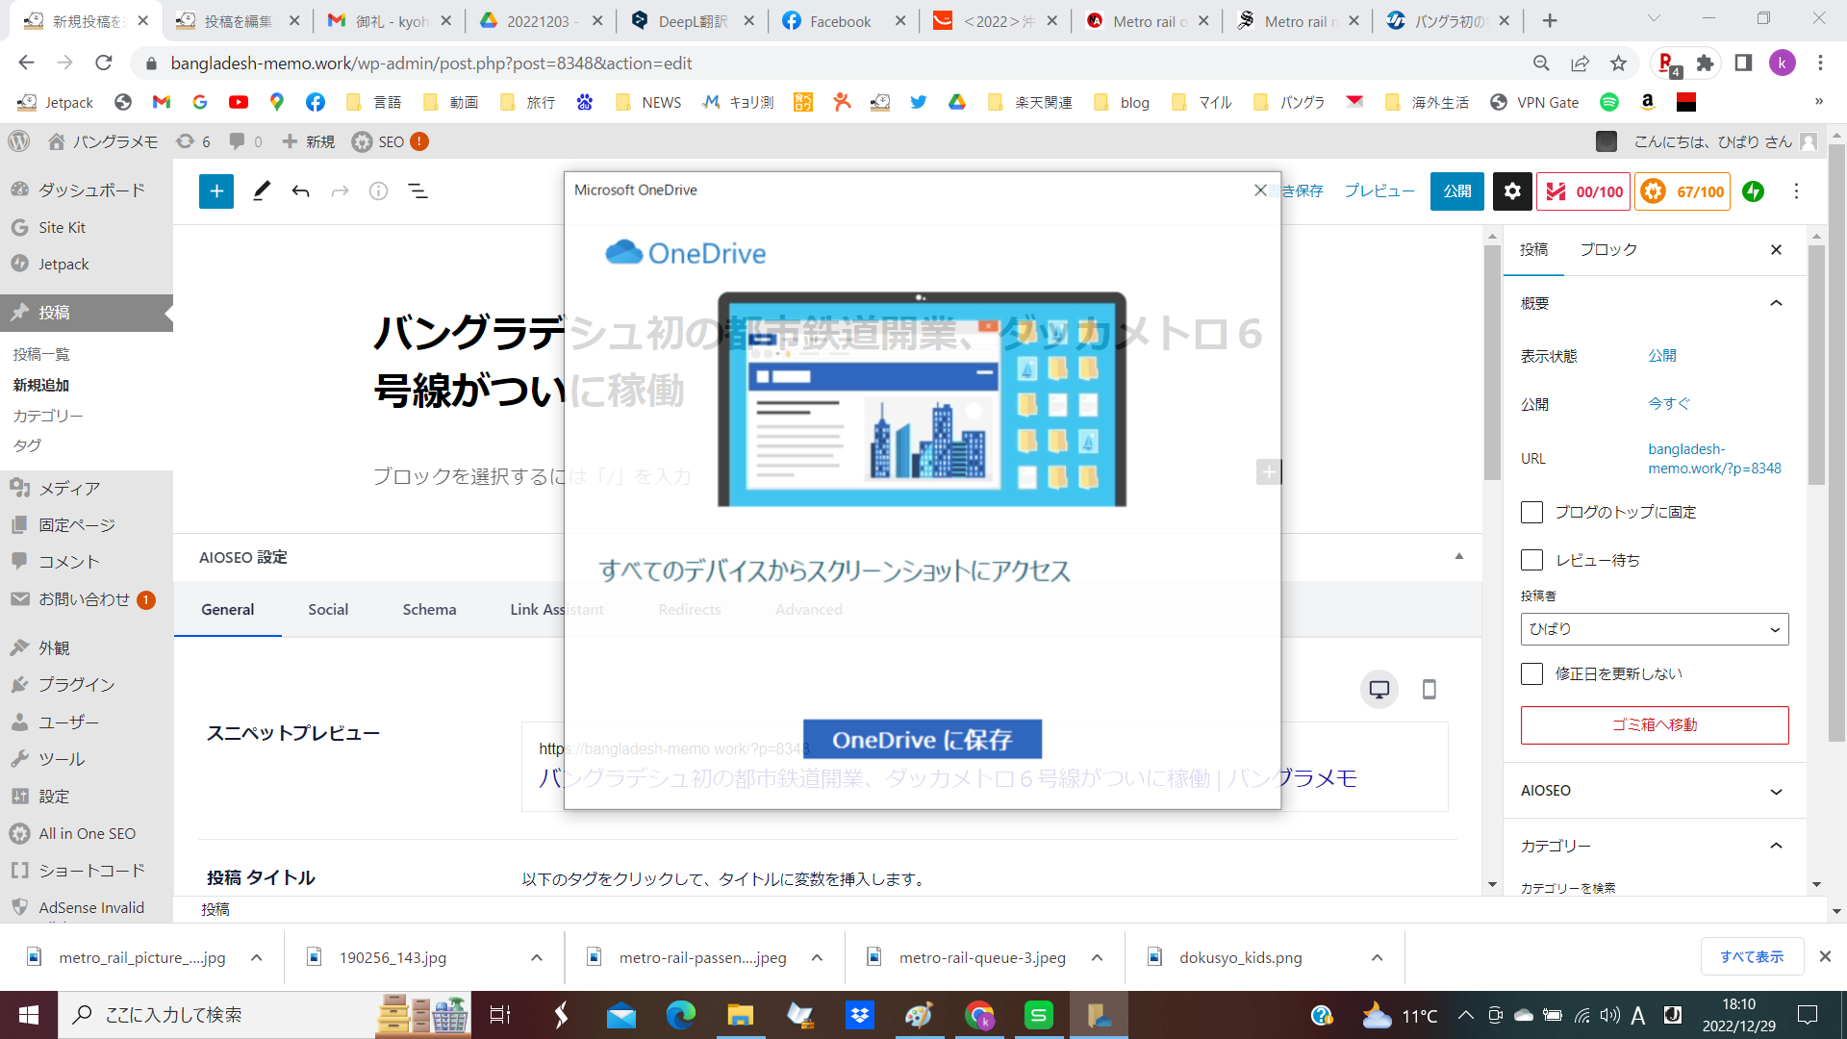
Task: Collapse the カテゴリー sidebar panel
Action: [1776, 846]
